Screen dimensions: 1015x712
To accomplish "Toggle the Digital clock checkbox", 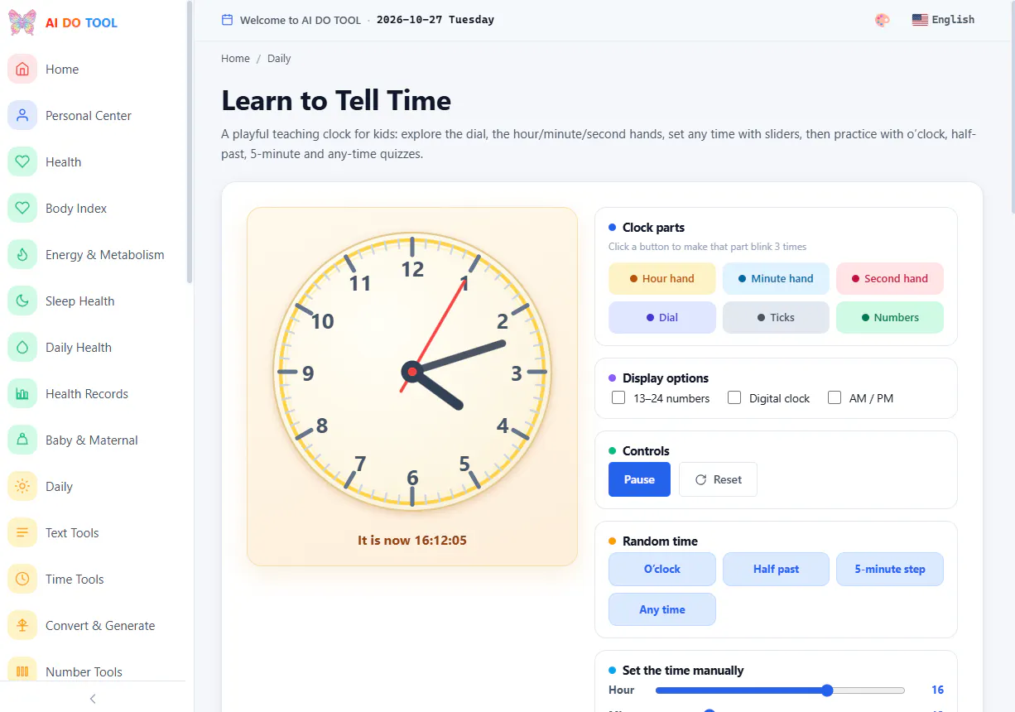I will click(x=734, y=398).
